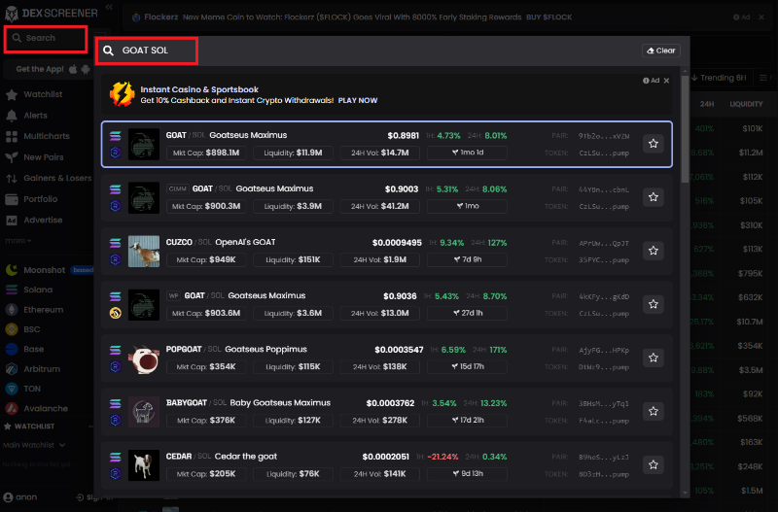
Task: Open the CEDAR Cedar the goat result
Action: coord(386,465)
